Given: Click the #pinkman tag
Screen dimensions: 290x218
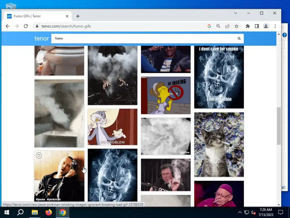Looking at the screenshot, I should [54, 200].
